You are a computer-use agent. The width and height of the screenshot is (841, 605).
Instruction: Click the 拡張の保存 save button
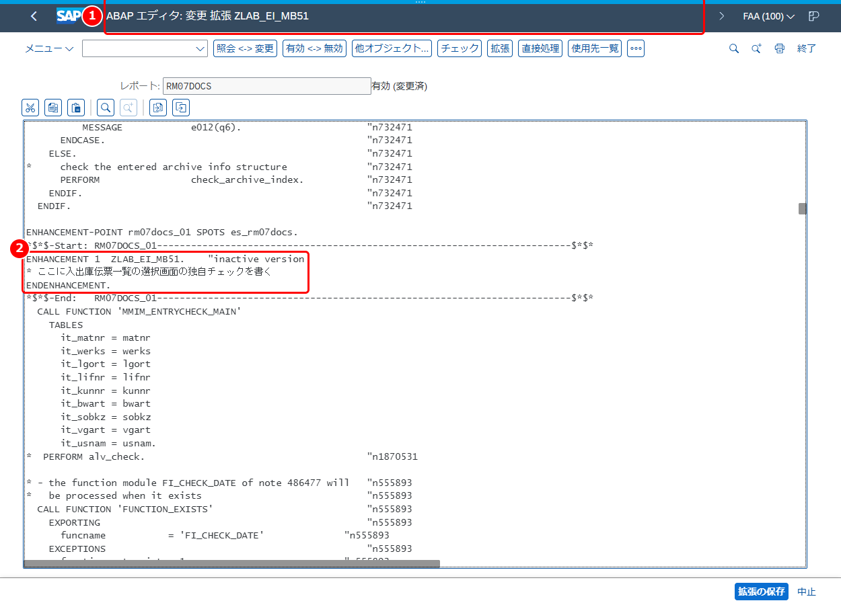pos(761,592)
